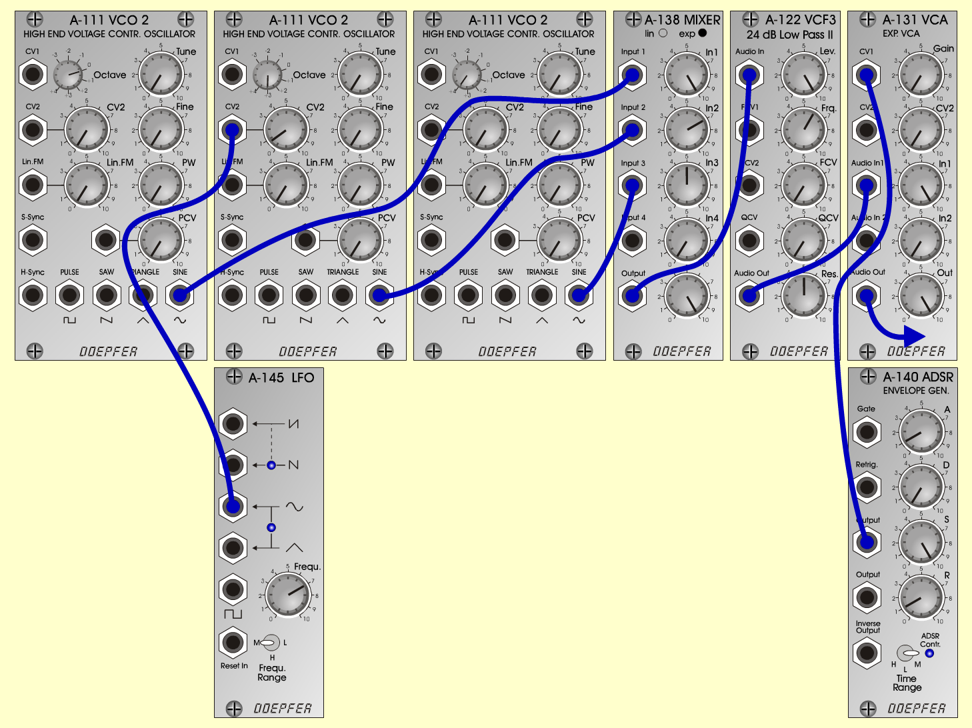972x728 pixels.
Task: Adjust the Fine knob on the middle VCO
Action: tap(360, 130)
